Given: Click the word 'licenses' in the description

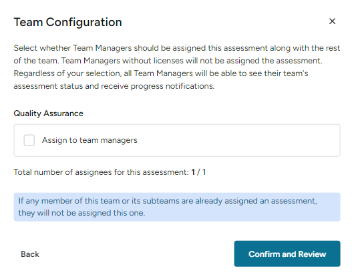Looking at the screenshot, I should pos(168,61).
